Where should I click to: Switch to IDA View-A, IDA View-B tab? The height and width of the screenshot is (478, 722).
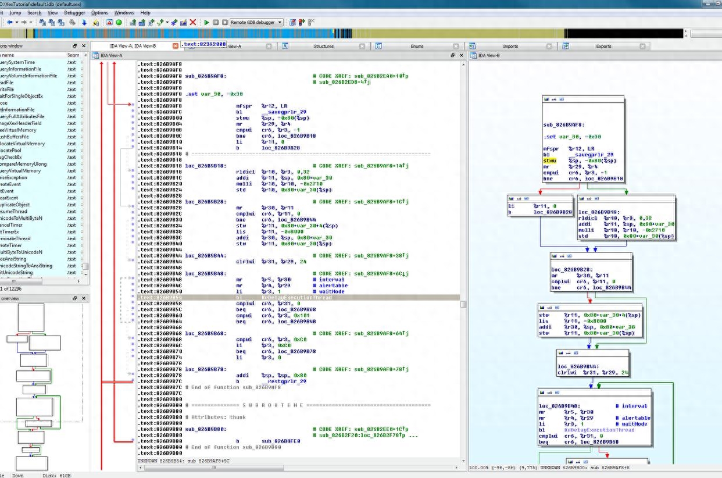click(x=133, y=46)
